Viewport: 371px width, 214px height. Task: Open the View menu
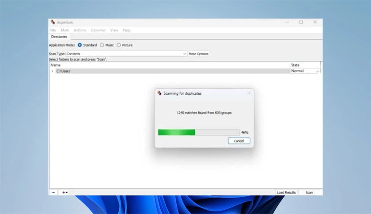click(114, 30)
